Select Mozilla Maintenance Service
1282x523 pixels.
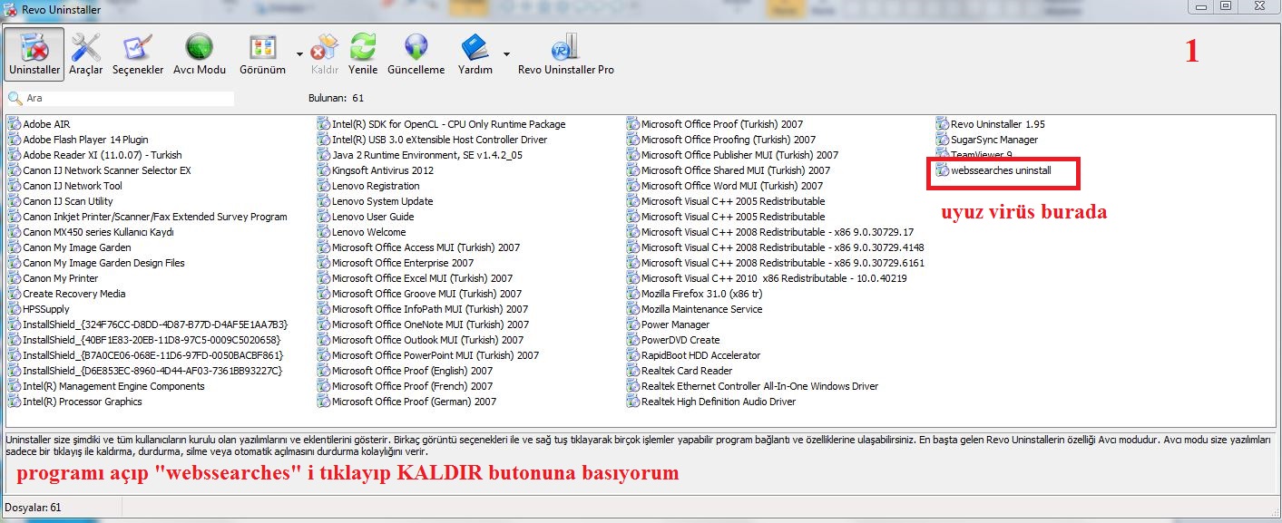(x=695, y=309)
